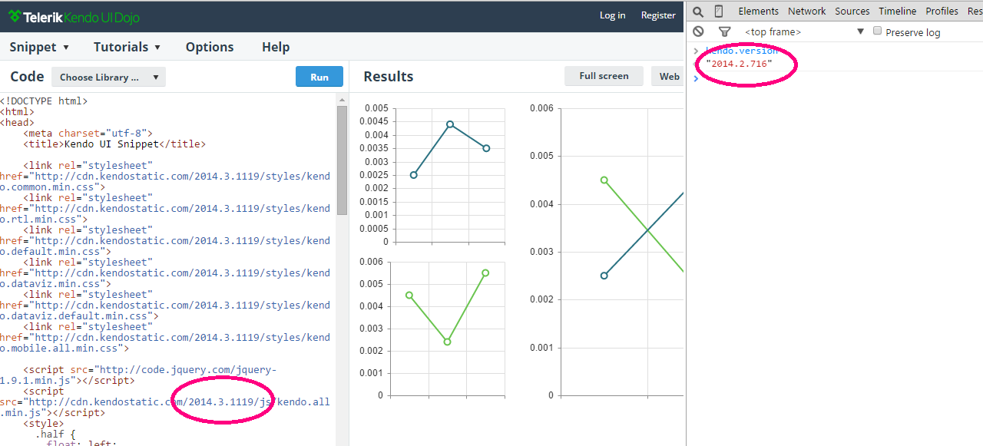Open the console filter funnel icon
983x446 pixels.
click(724, 32)
